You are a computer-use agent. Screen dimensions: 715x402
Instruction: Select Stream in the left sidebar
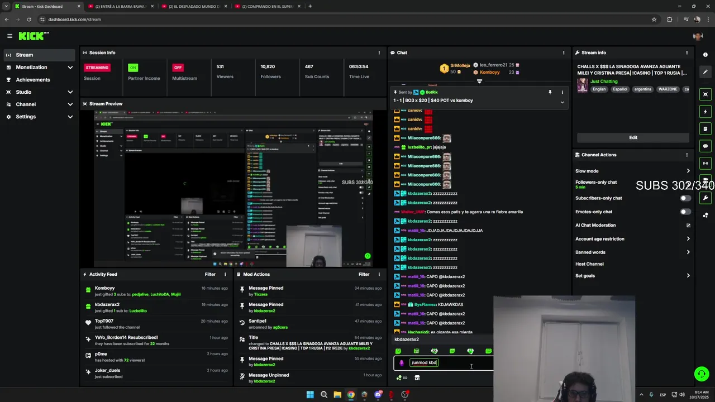pyautogui.click(x=39, y=55)
